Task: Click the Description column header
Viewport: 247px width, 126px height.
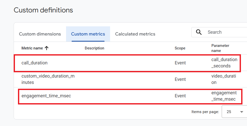Action: click(x=94, y=48)
